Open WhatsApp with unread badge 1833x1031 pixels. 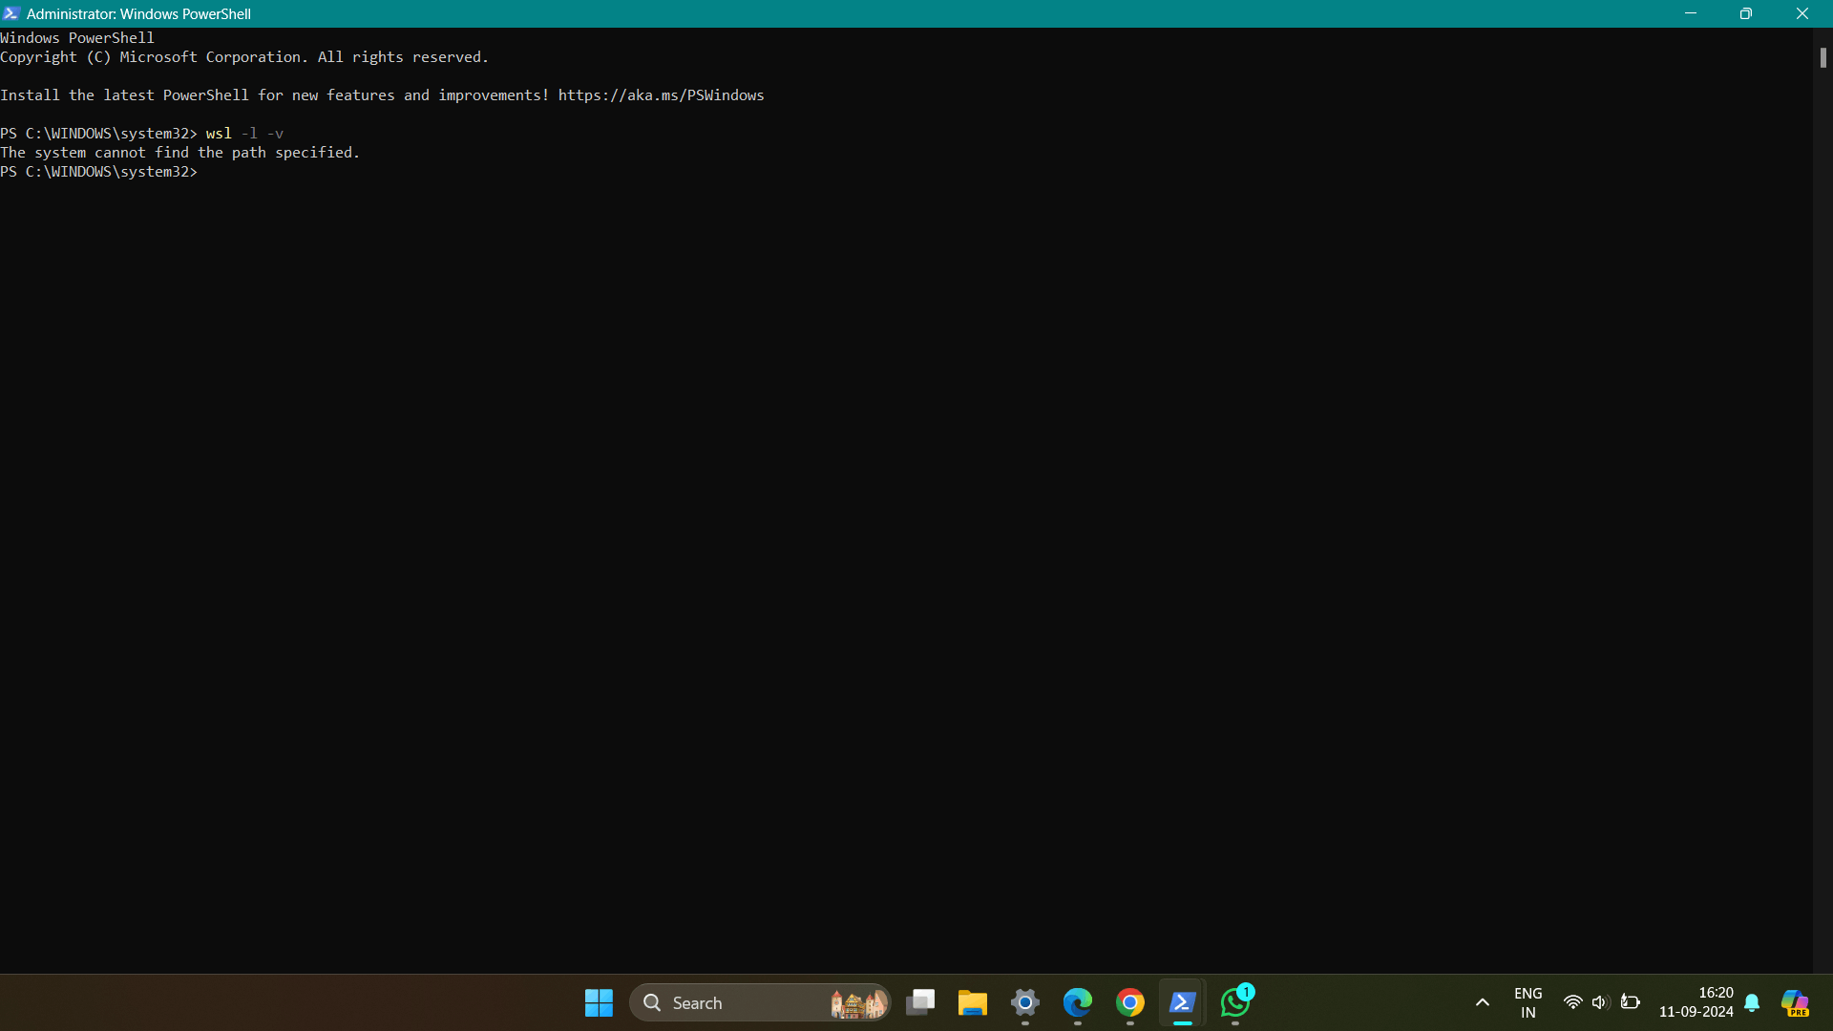coord(1235,1002)
